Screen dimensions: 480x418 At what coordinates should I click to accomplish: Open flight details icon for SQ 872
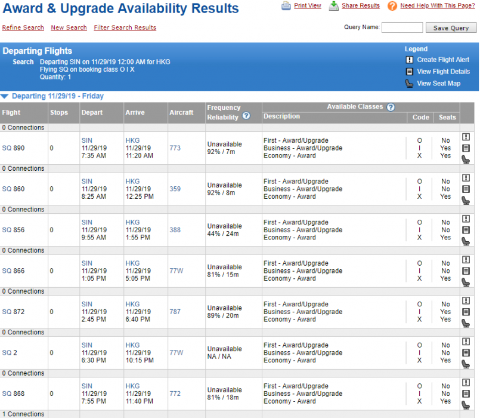click(x=466, y=312)
